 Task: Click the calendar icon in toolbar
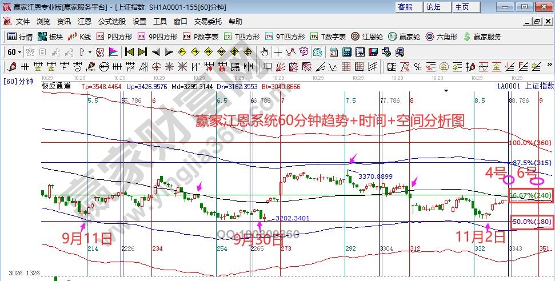pyautogui.click(x=334, y=52)
